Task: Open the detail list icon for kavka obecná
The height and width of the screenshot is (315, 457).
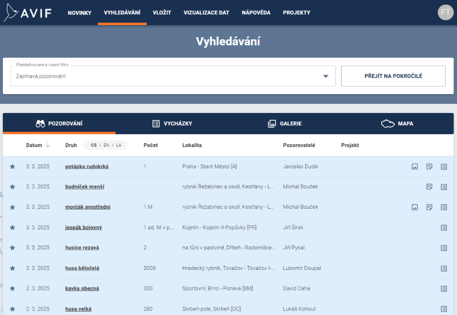Action: click(444, 289)
